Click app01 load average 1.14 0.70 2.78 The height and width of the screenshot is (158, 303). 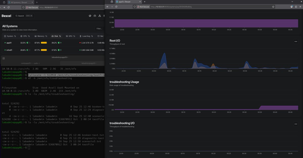point(87,43)
